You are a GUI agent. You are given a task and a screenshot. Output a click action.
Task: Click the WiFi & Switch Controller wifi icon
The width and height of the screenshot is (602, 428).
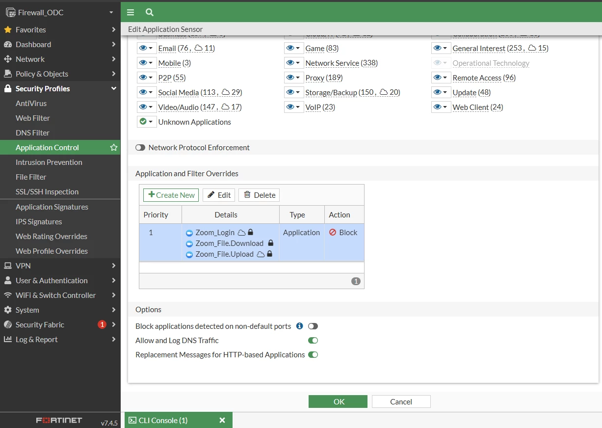[x=7, y=295]
